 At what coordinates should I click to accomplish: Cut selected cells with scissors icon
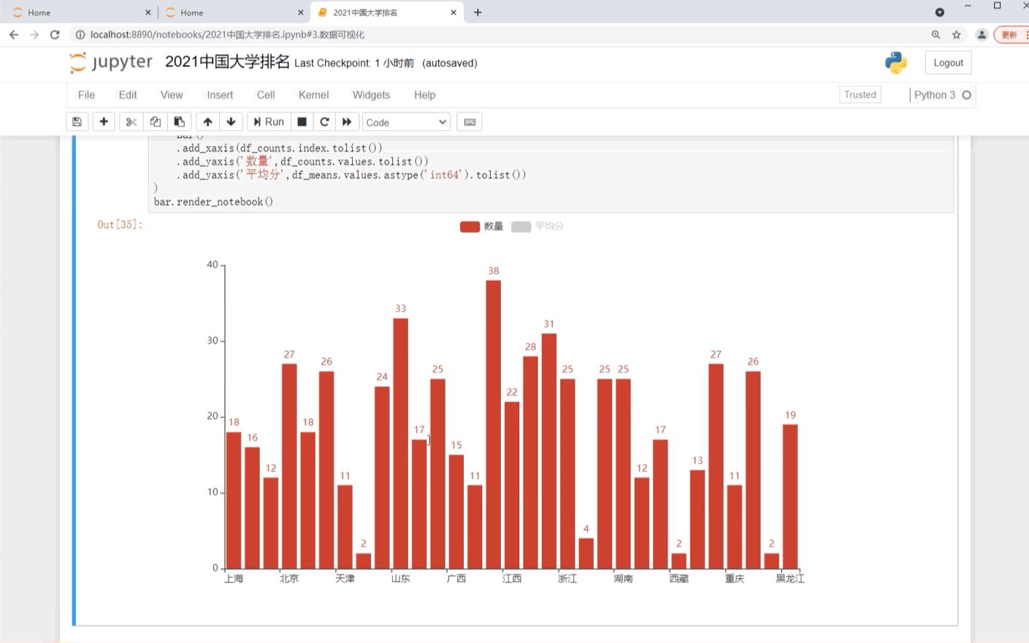pyautogui.click(x=131, y=122)
